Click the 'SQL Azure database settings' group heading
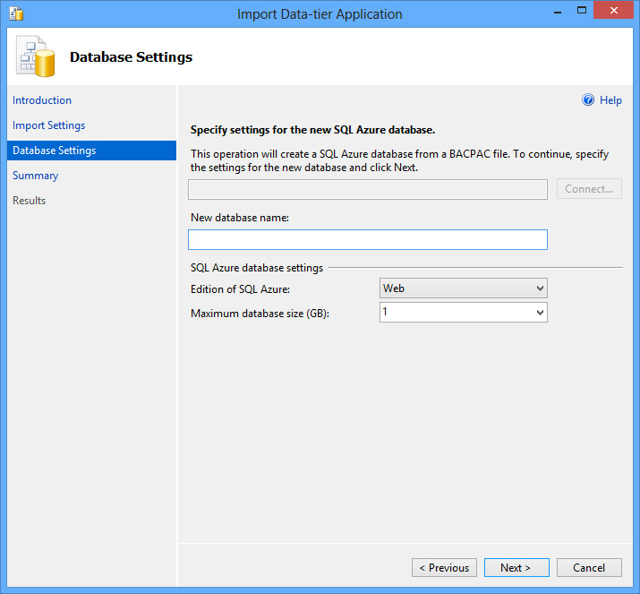 (x=257, y=268)
